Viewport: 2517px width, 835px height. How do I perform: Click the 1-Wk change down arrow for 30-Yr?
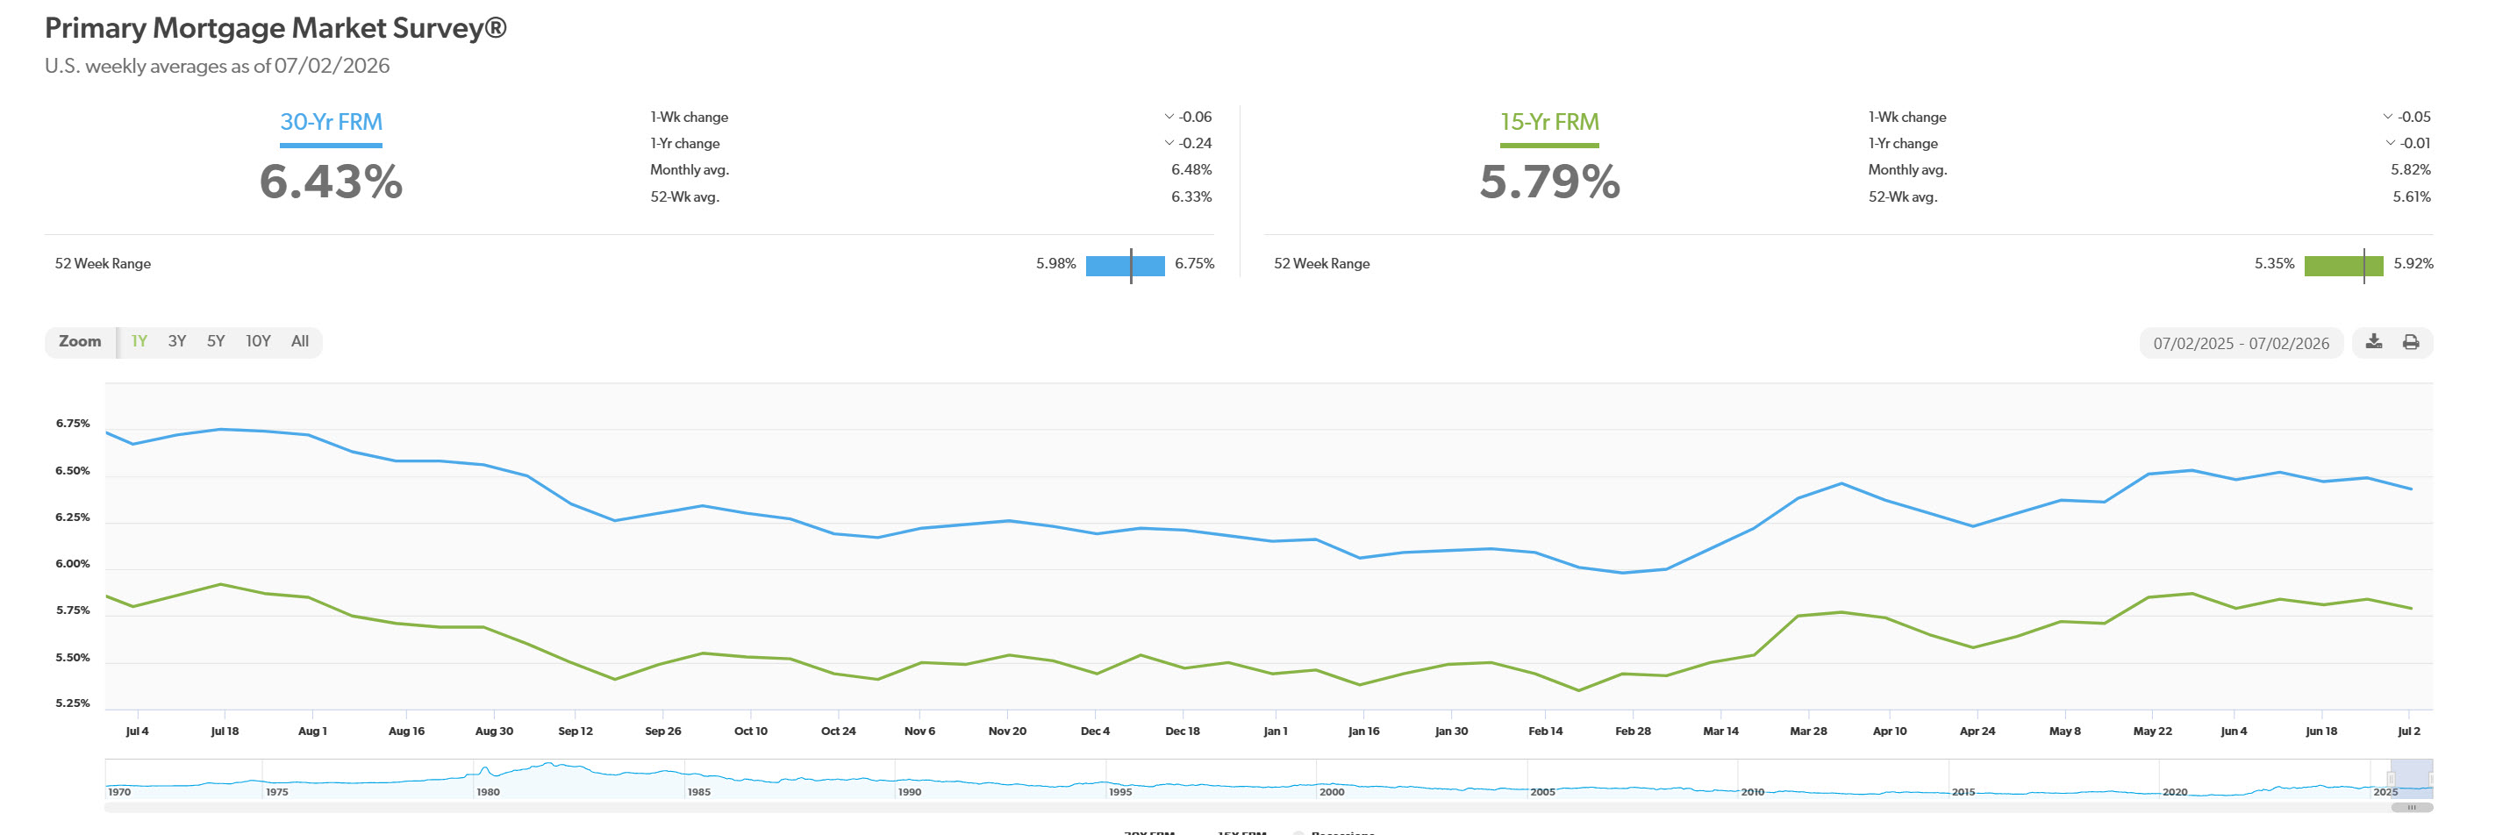tap(1169, 117)
